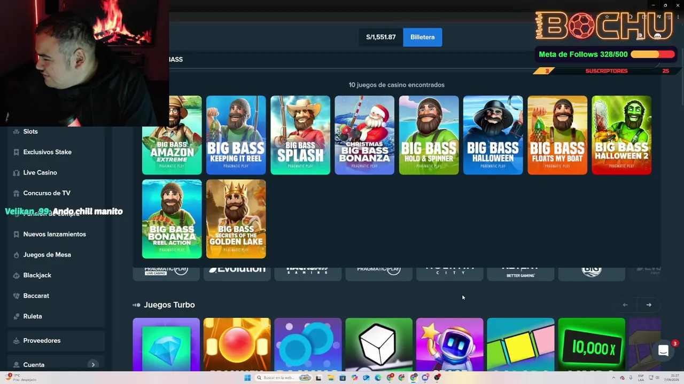Open the Live Casino category
684x384 pixels.
click(x=40, y=173)
